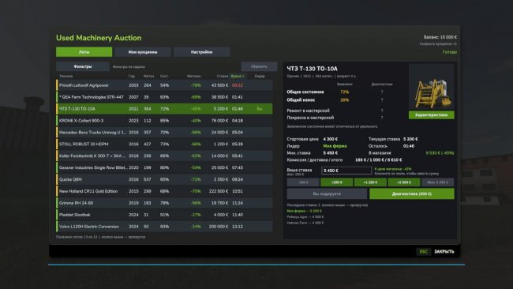Sort list by Магазин column header
Viewport: 513px width, 289px height.
click(193, 76)
